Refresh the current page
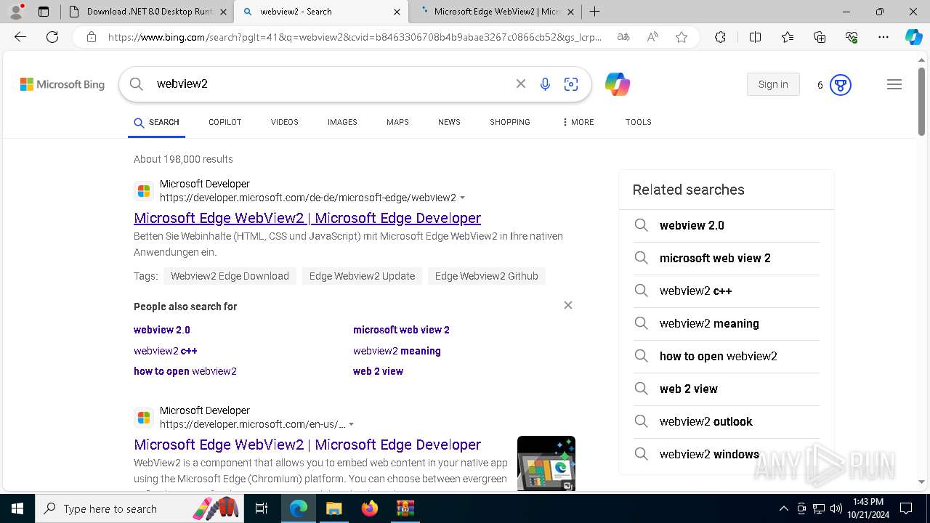The width and height of the screenshot is (930, 523). point(52,37)
